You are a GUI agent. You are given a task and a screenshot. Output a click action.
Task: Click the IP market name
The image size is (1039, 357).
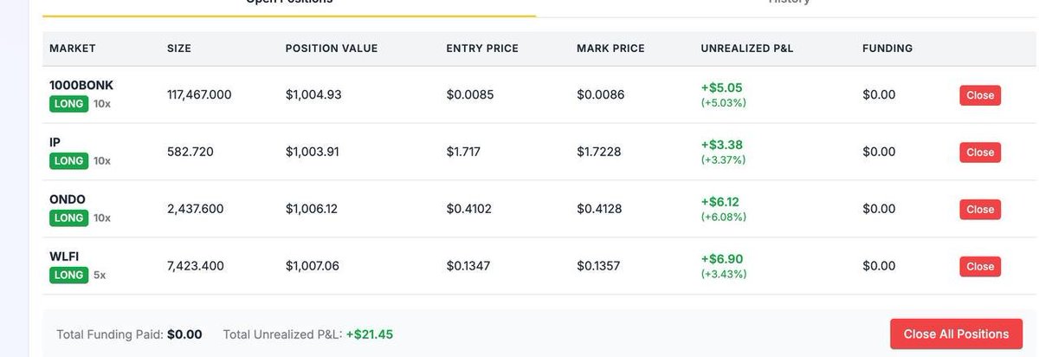55,142
